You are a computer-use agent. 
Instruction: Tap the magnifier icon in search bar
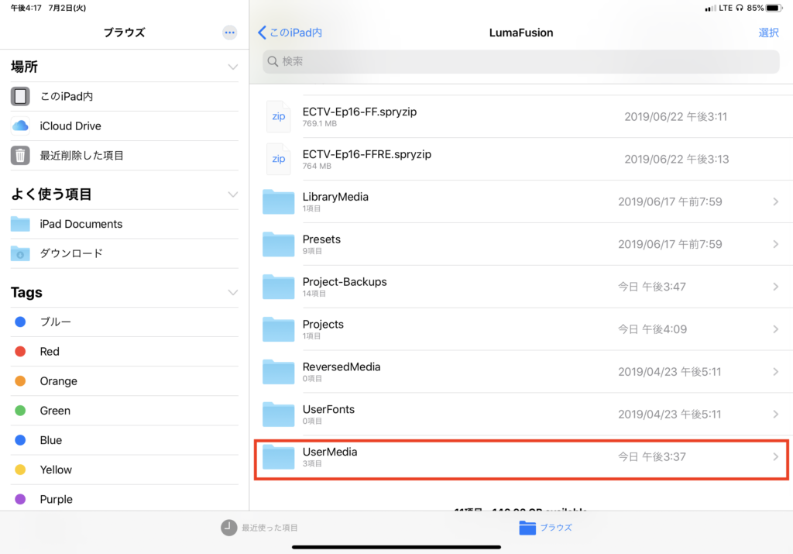coord(273,61)
